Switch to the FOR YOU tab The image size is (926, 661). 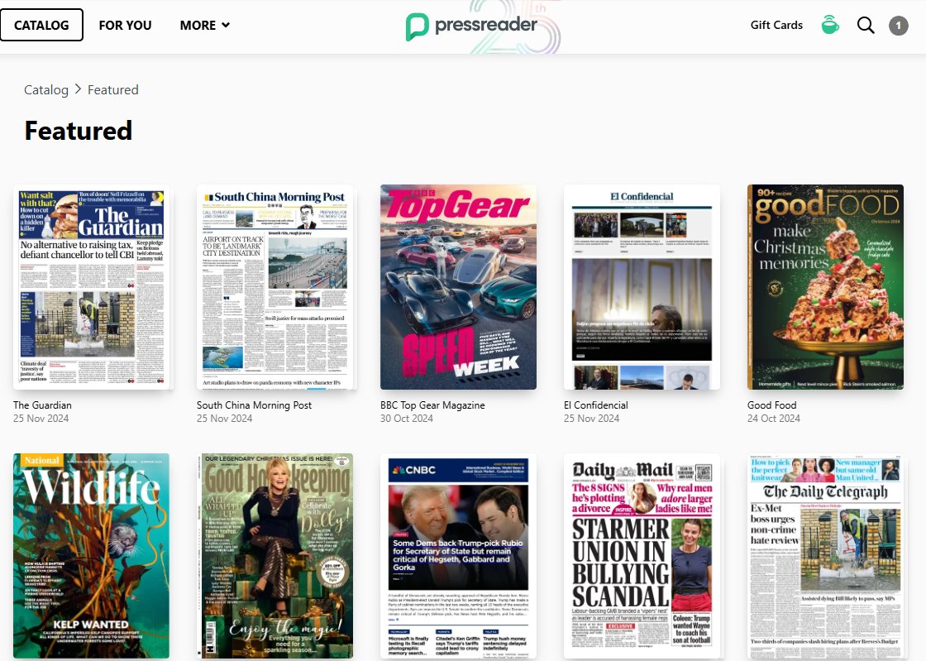tap(125, 26)
